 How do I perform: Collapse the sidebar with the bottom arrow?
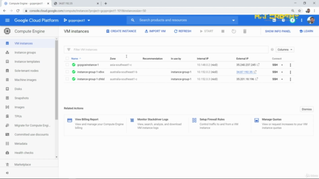7,173
